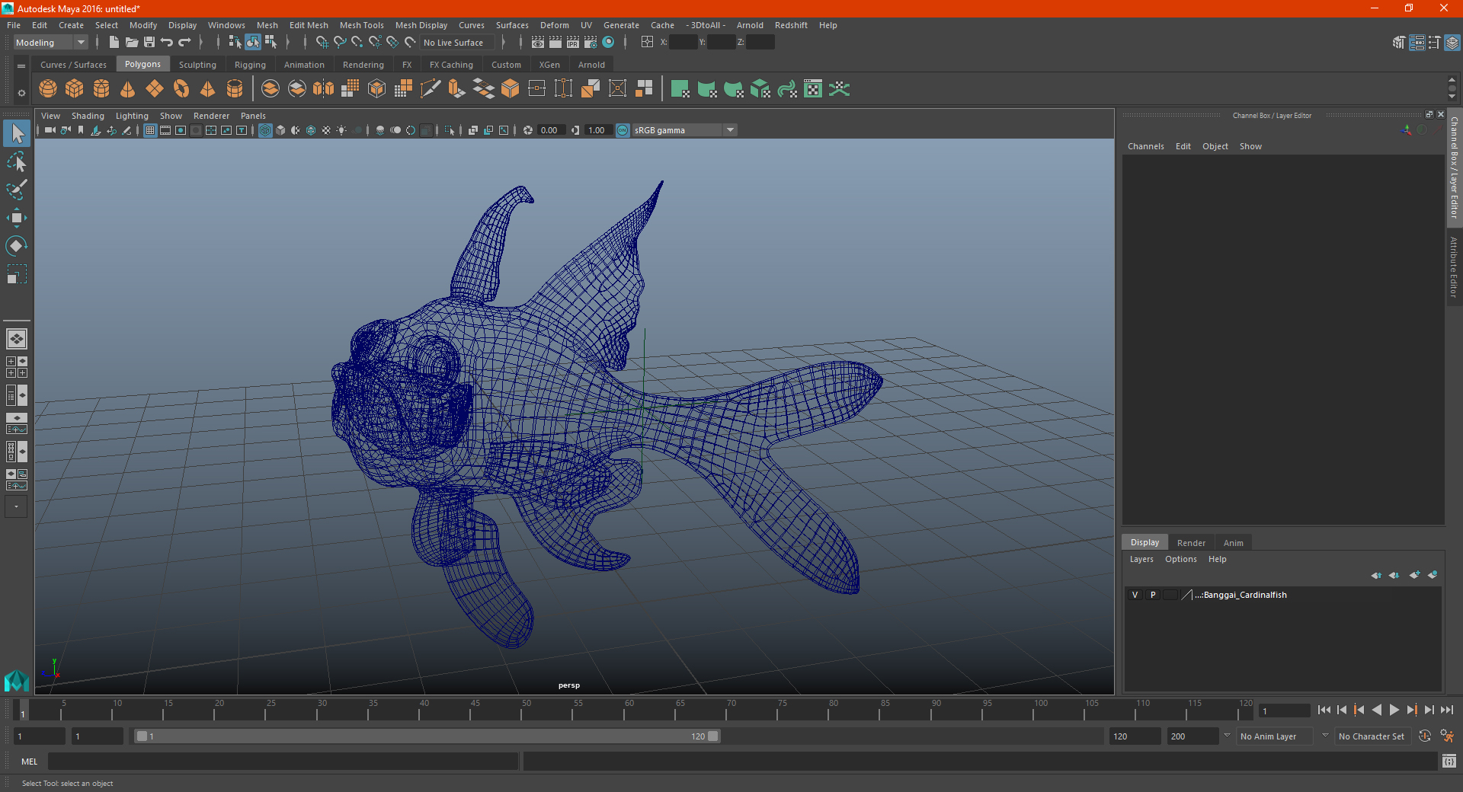1463x792 pixels.
Task: Toggle smooth shade all in the viewport
Action: [x=280, y=130]
